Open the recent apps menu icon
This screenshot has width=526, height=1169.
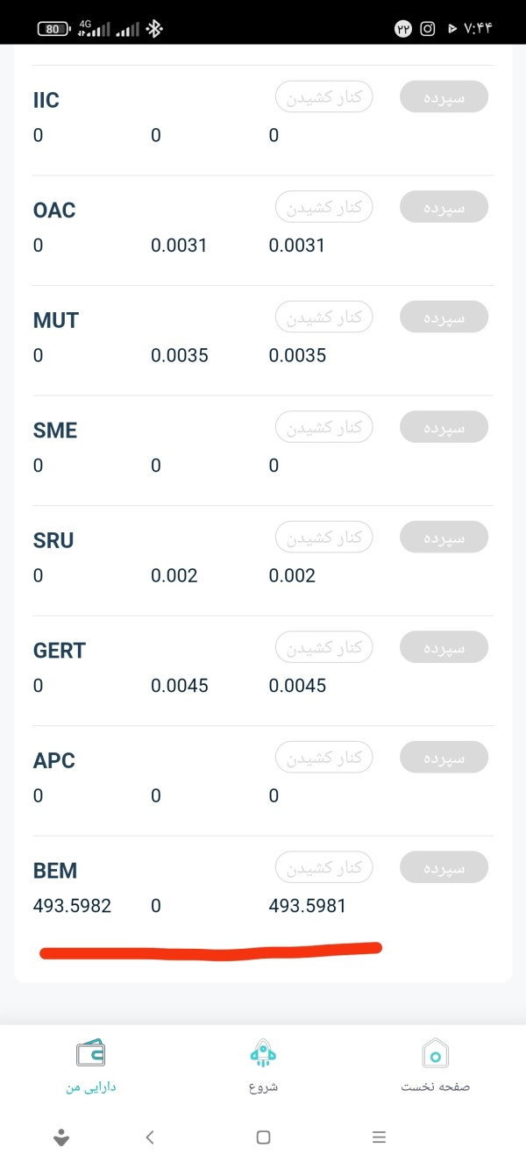coord(379,1137)
